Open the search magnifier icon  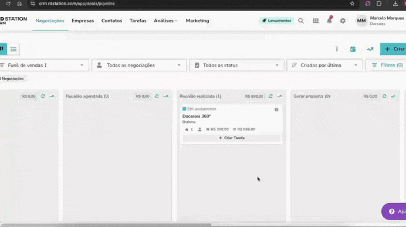tap(300, 20)
